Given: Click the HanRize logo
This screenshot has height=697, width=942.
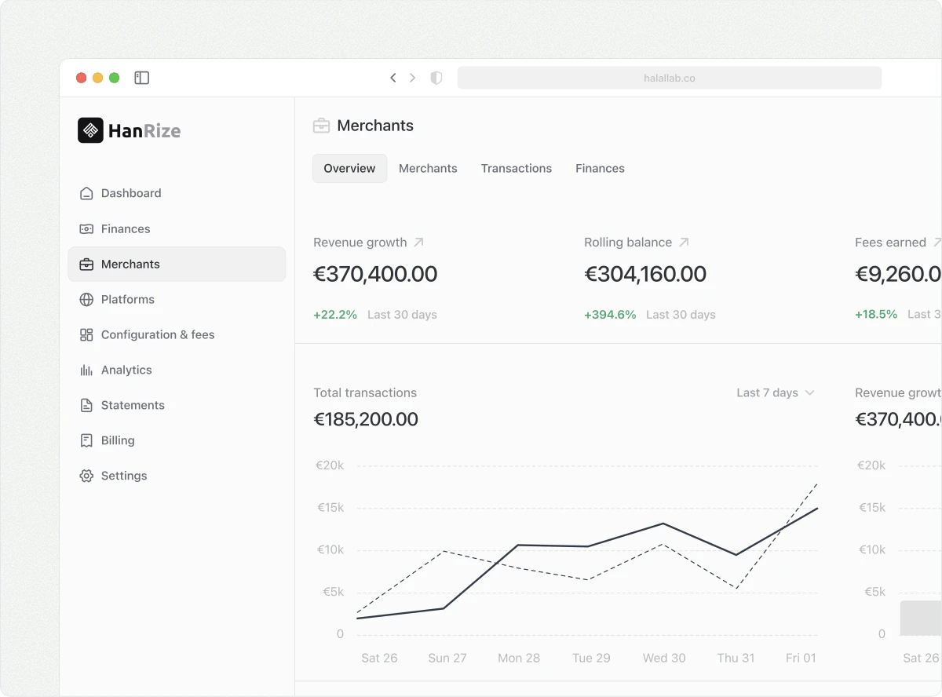Looking at the screenshot, I should tap(128, 130).
